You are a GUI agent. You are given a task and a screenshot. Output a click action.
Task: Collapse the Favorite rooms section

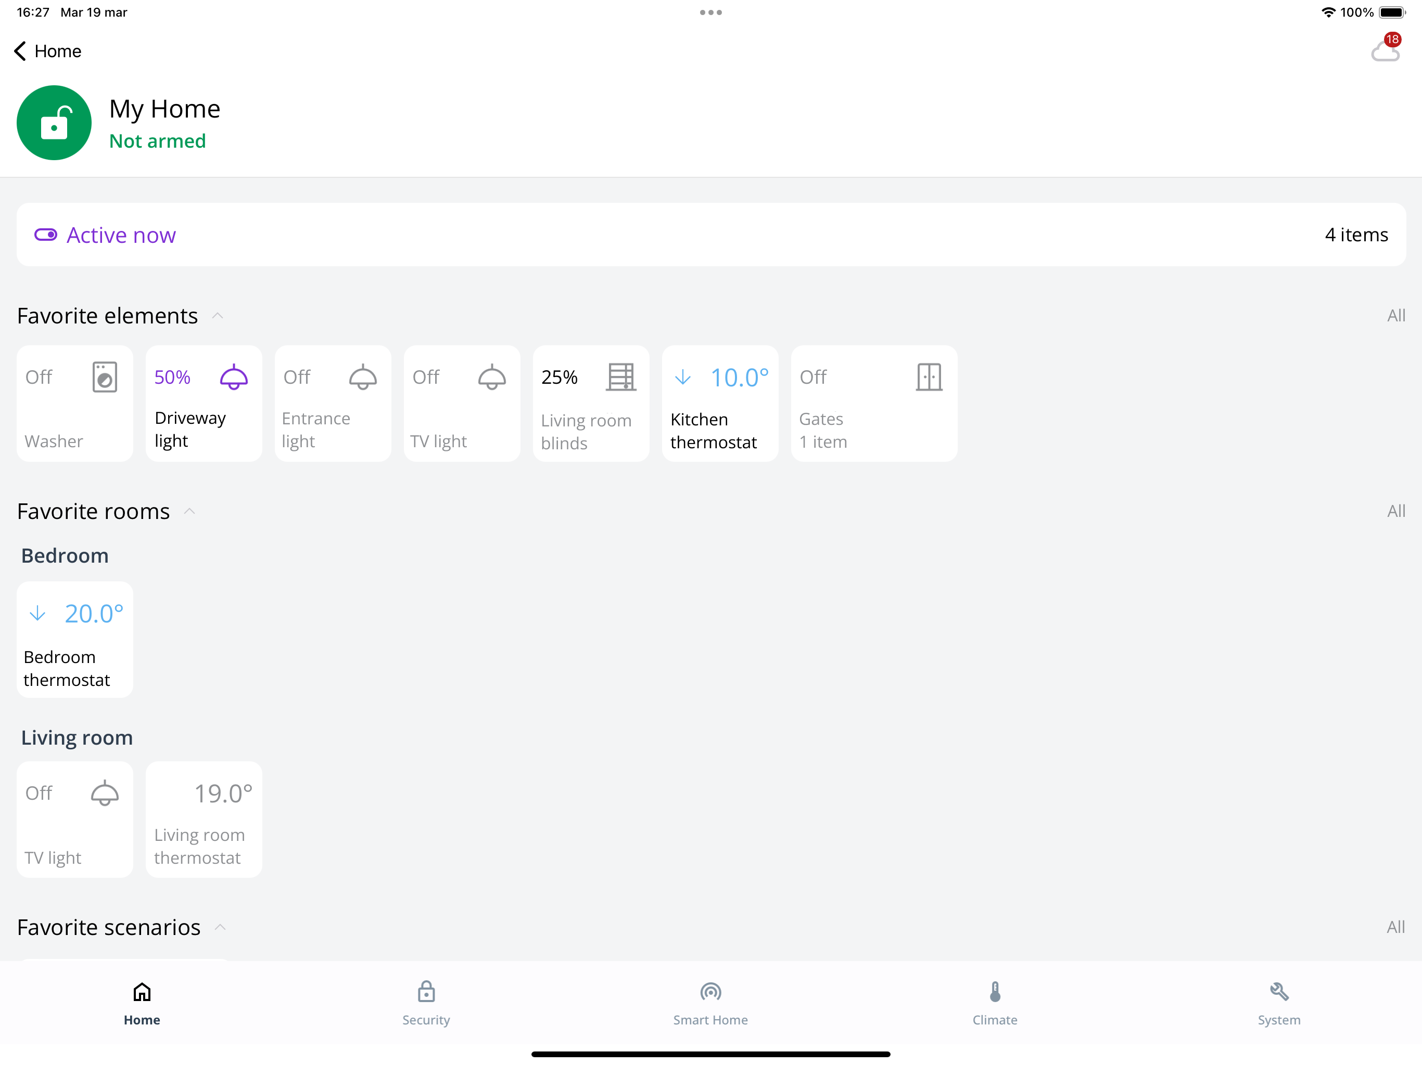tap(189, 511)
